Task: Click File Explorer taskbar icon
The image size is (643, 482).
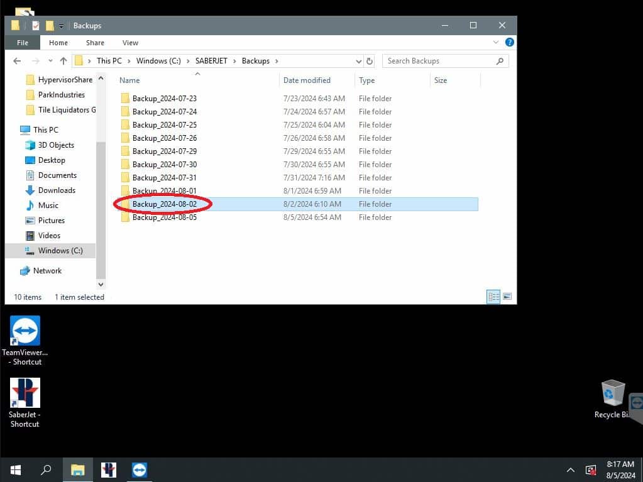Action: pyautogui.click(x=77, y=469)
